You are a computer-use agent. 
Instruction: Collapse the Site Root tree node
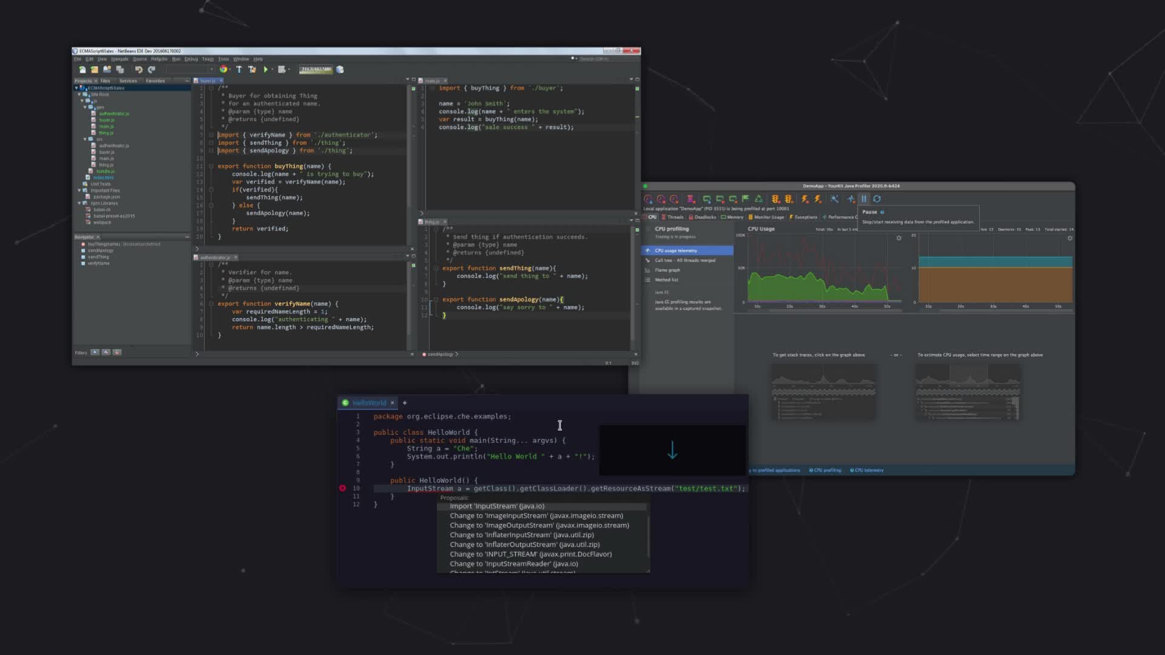click(79, 95)
